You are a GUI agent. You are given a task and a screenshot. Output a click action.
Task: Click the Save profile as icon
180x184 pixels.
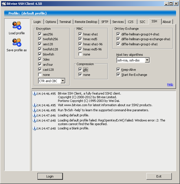pyautogui.click(x=17, y=42)
